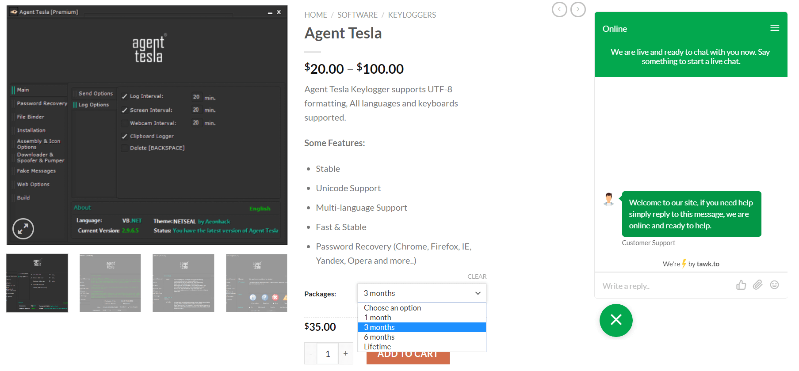Click the 'Some Features:' heading
Screen dimensions: 799x371
tap(335, 143)
